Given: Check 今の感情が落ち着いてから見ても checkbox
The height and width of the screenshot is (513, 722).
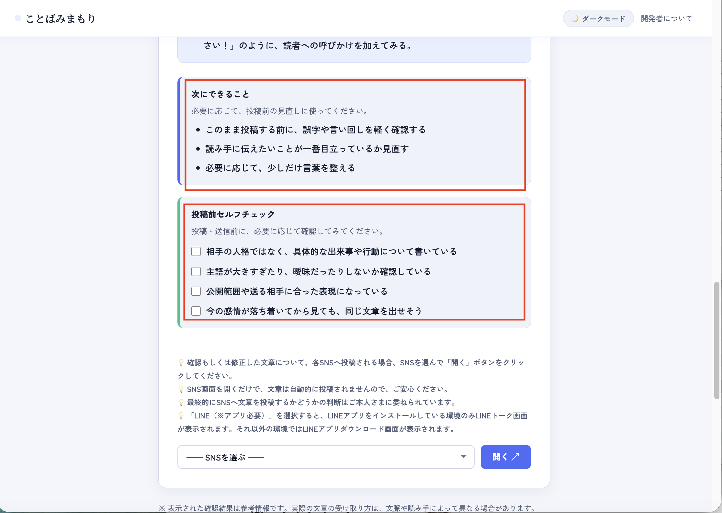Looking at the screenshot, I should (x=196, y=311).
